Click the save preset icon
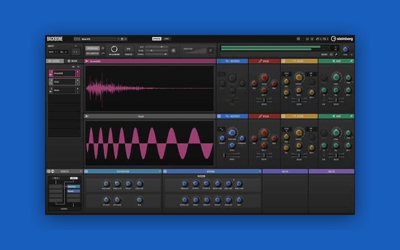400x250 pixels. coord(122,39)
